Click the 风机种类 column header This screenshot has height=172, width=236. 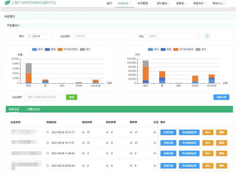[111, 122]
